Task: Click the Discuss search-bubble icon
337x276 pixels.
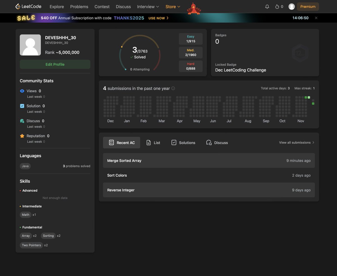Action: pos(209,143)
